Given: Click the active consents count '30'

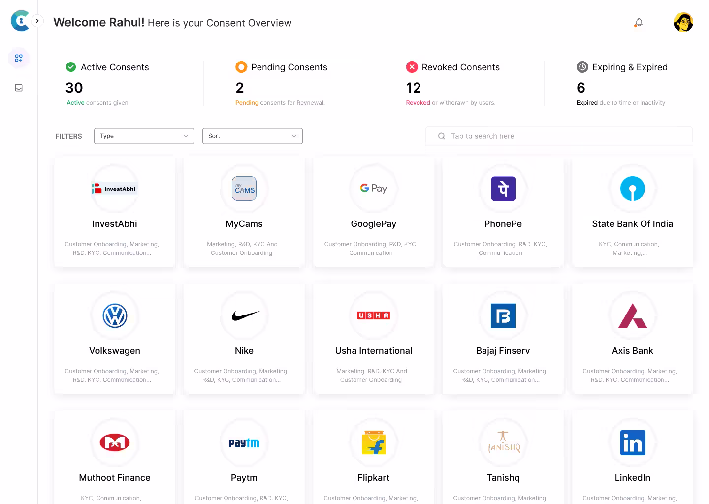Looking at the screenshot, I should [x=74, y=88].
